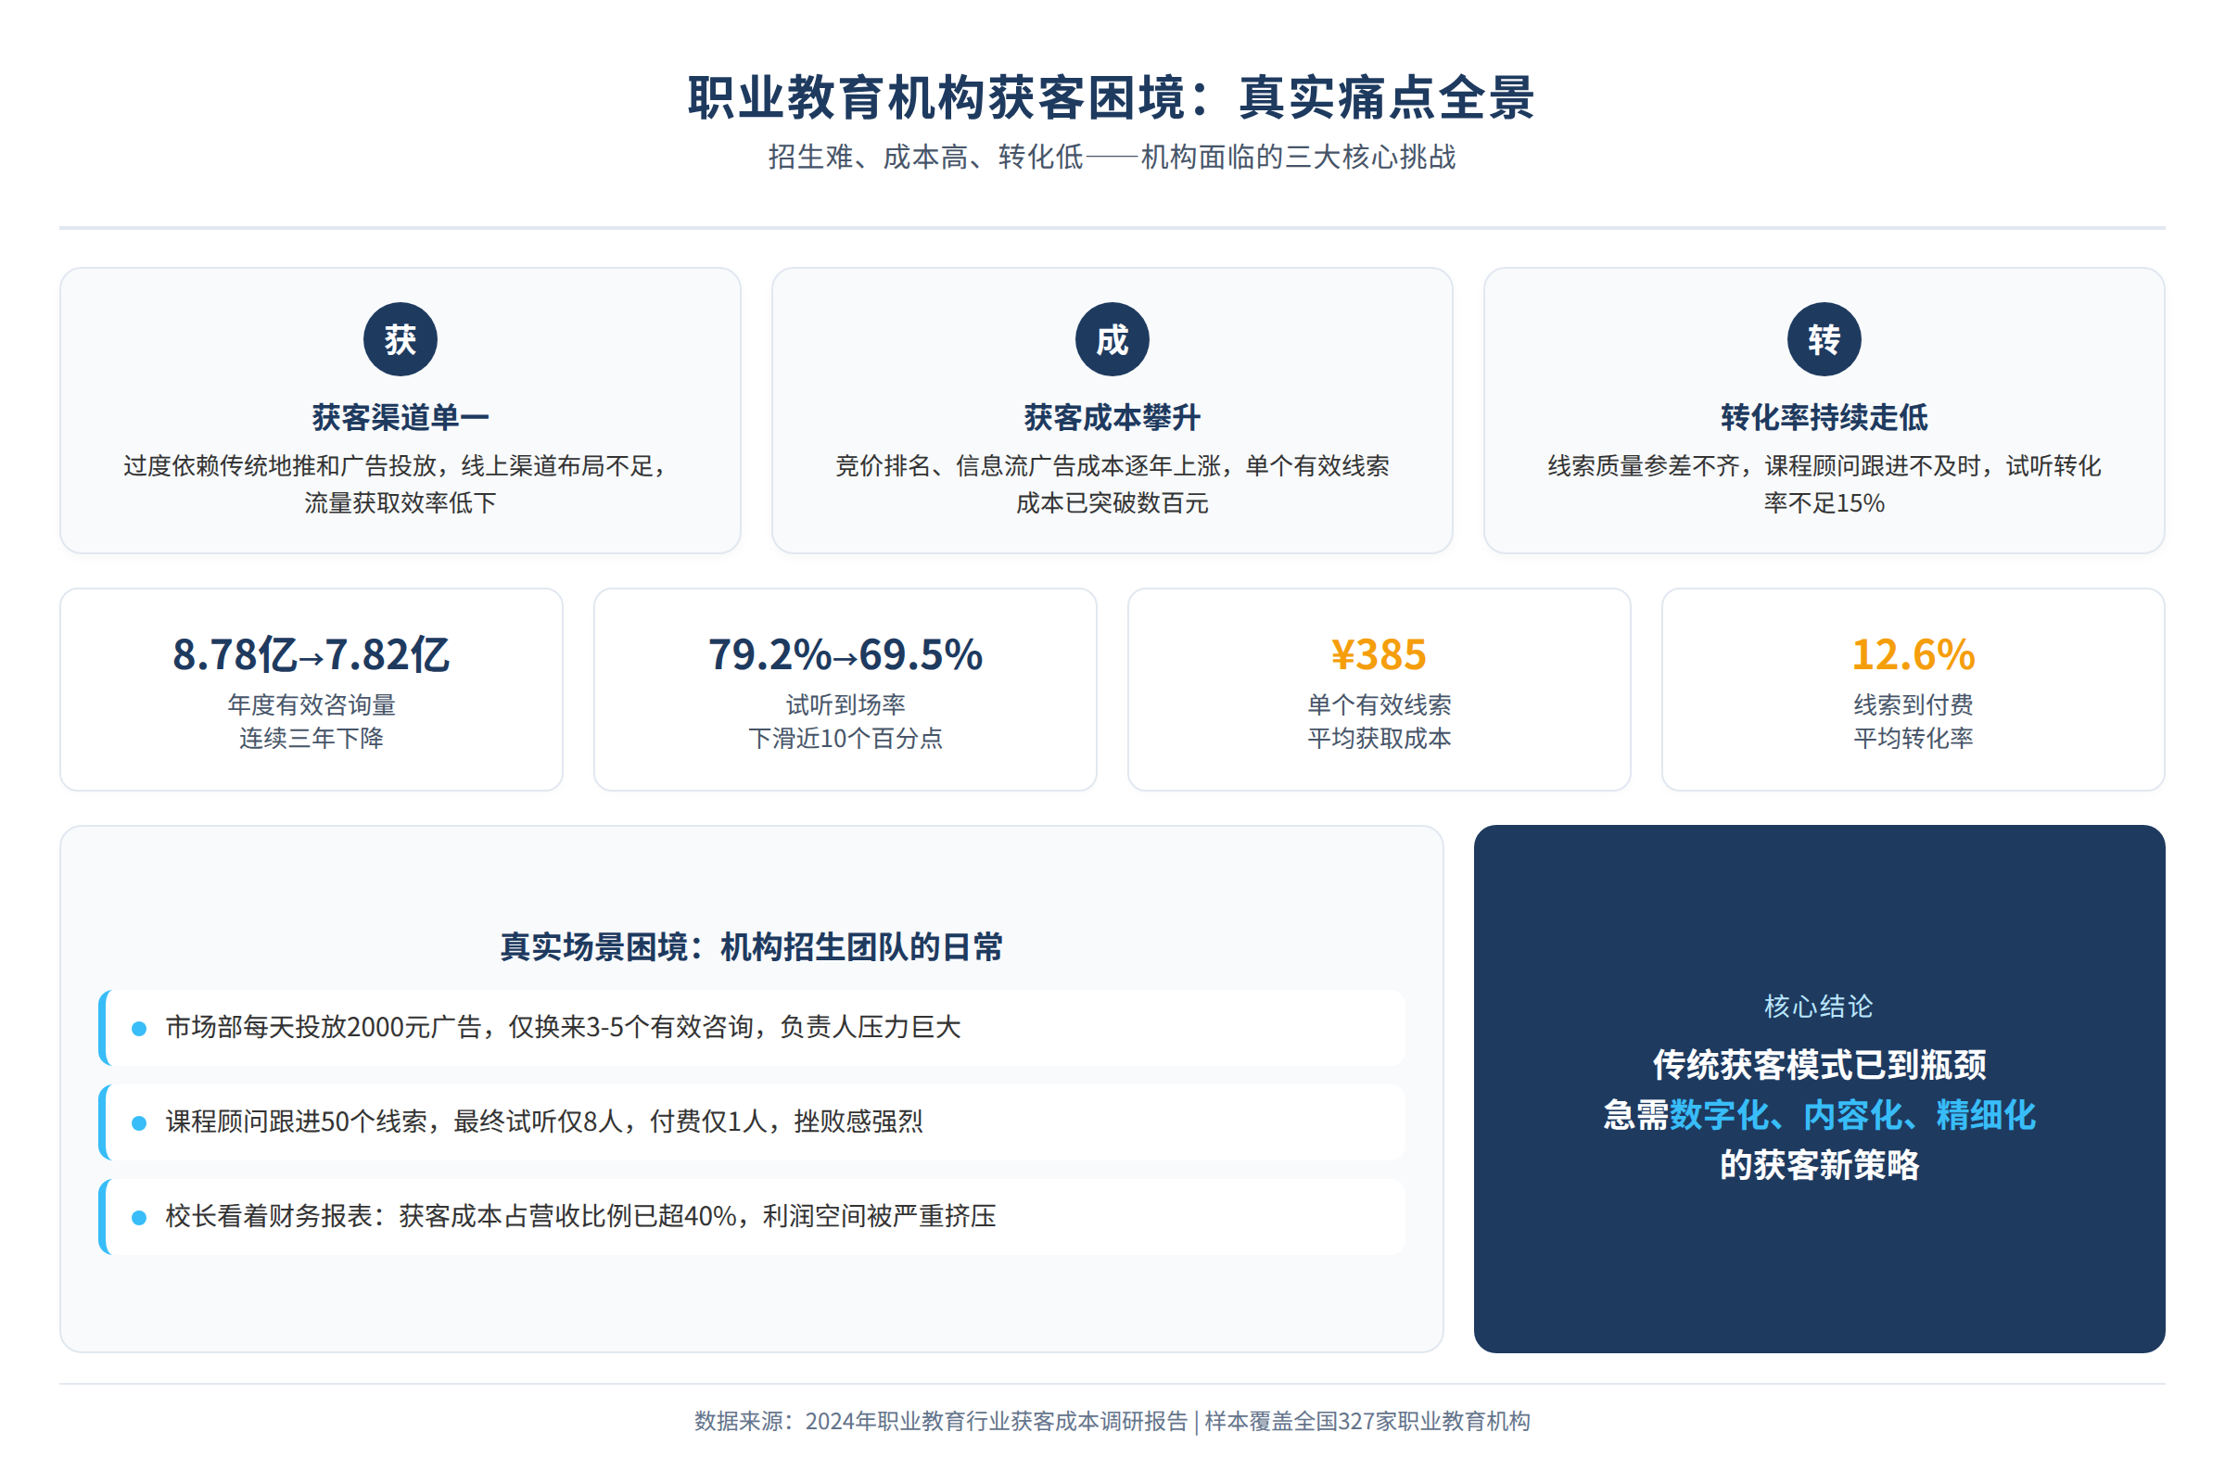The image size is (2225, 1483).
Task: Click the description 竞价排名、信息流广告成本逐年上涨
Action: point(1112,484)
